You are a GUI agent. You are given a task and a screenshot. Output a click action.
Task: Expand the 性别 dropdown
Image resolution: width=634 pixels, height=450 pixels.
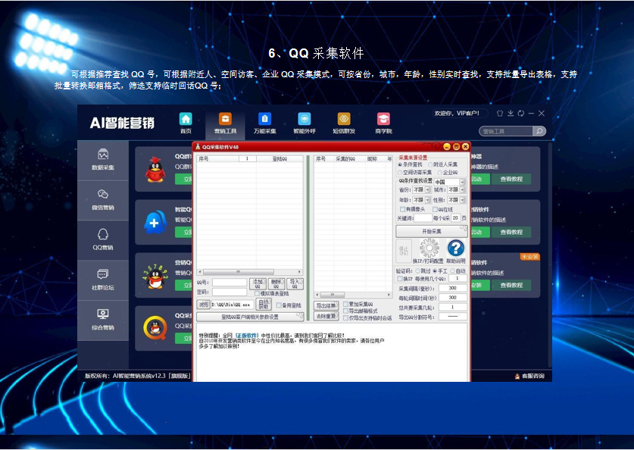[463, 200]
